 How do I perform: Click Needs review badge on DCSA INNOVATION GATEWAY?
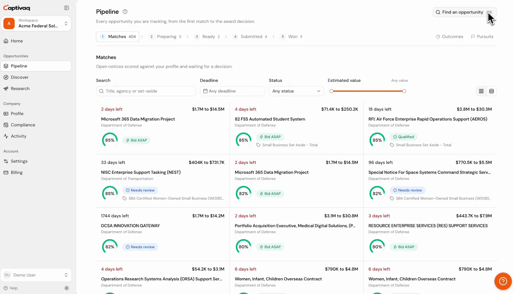click(x=140, y=247)
